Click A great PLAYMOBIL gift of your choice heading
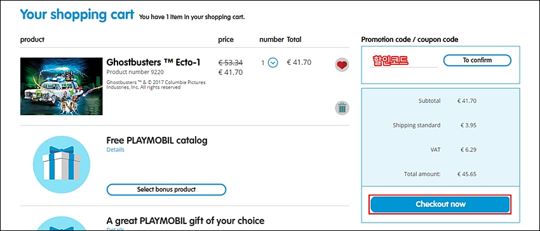Screen dimensions: 540x231 coord(186,221)
